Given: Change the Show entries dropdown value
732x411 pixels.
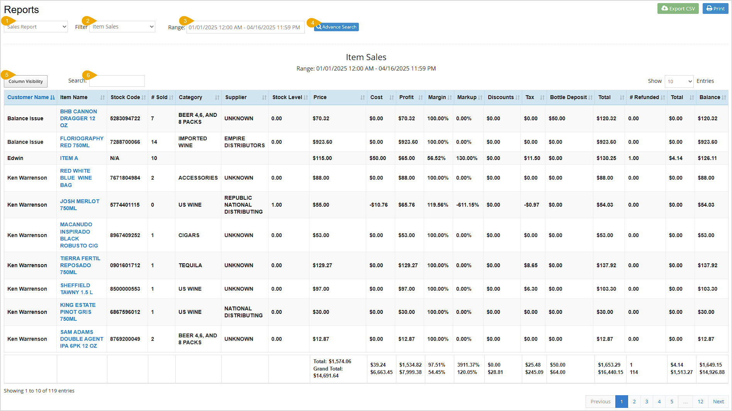Looking at the screenshot, I should [x=679, y=81].
